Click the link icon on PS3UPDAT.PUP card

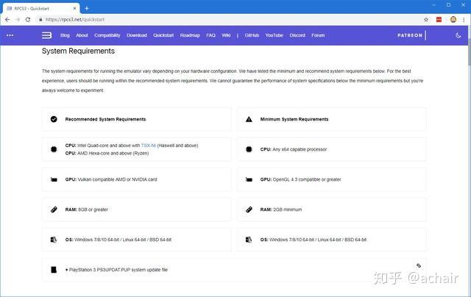click(x=418, y=265)
